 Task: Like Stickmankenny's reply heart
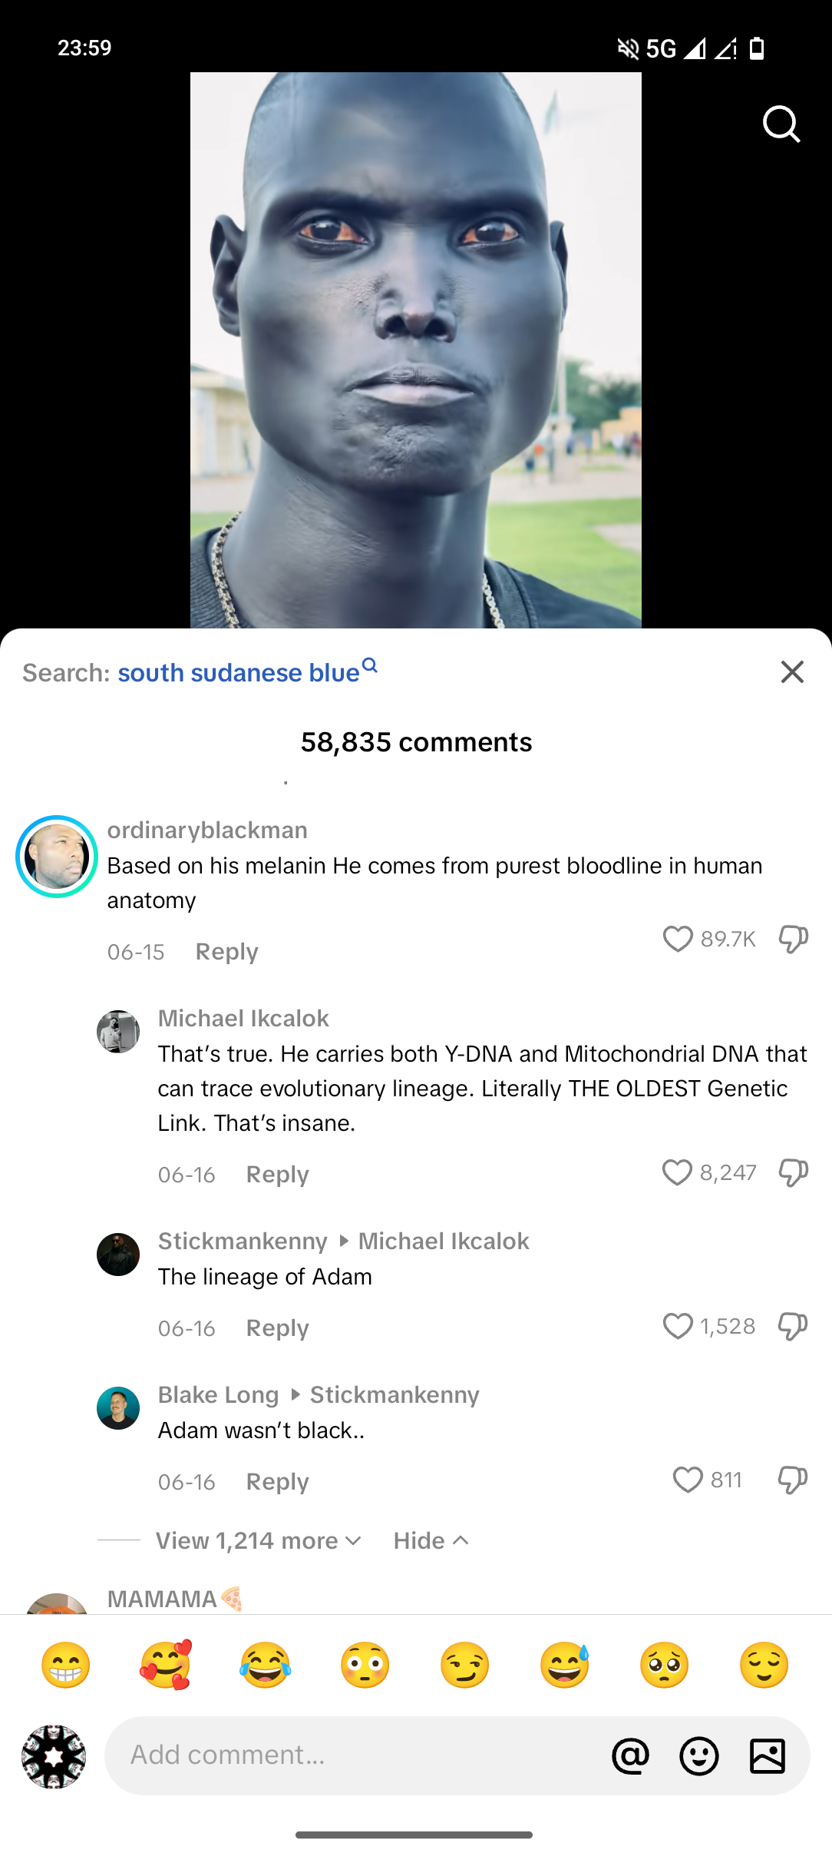(678, 1326)
